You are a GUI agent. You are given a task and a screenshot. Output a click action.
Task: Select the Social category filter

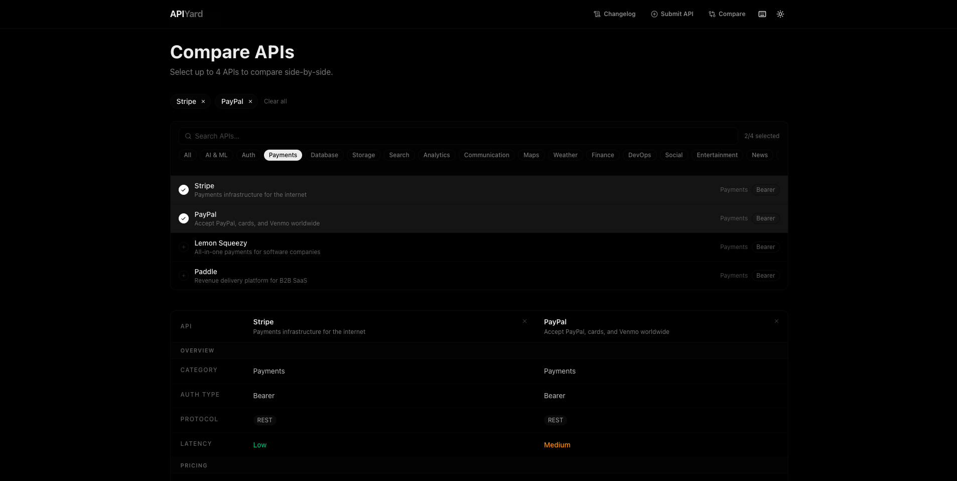point(674,155)
